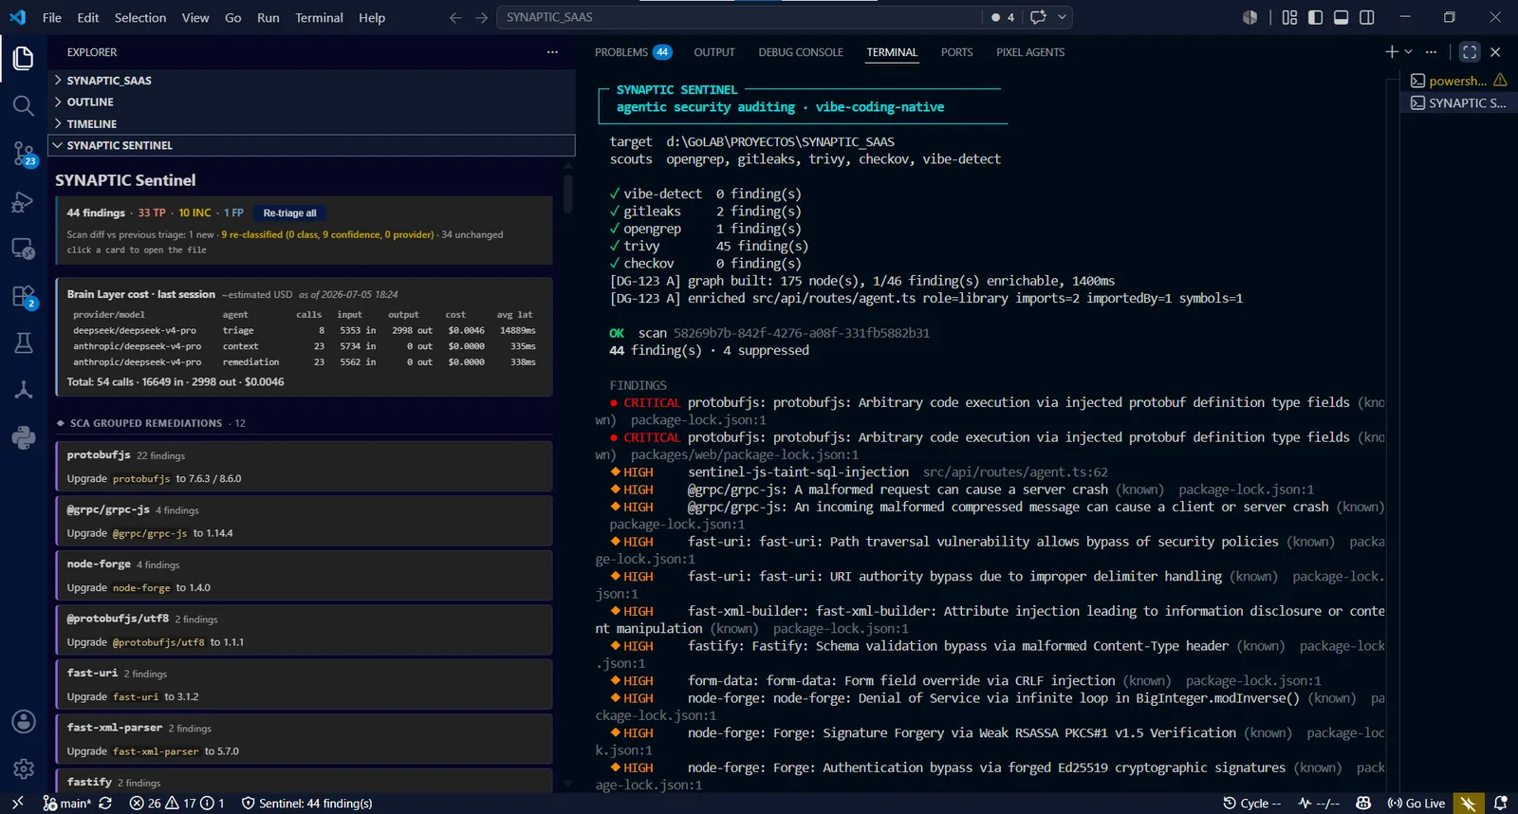
Task: Click the main* branch indicator
Action: pos(67,803)
